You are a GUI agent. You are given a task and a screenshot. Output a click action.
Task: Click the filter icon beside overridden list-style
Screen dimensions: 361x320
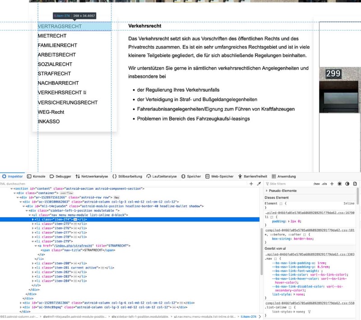point(309,312)
